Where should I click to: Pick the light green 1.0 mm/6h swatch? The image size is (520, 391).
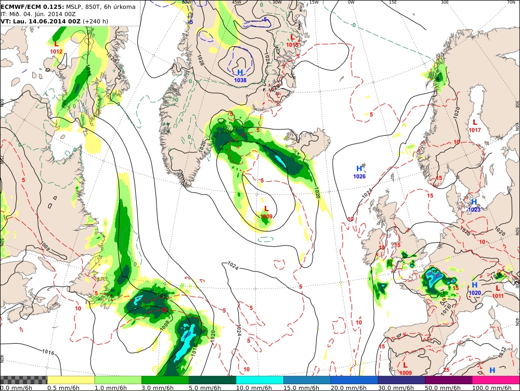point(118,380)
